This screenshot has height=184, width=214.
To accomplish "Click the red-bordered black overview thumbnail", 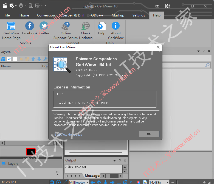I will click(31, 152).
